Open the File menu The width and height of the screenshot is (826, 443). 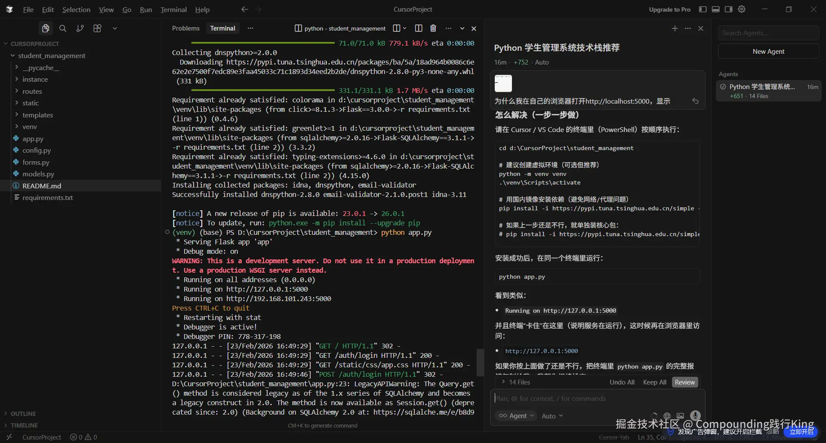pos(28,9)
